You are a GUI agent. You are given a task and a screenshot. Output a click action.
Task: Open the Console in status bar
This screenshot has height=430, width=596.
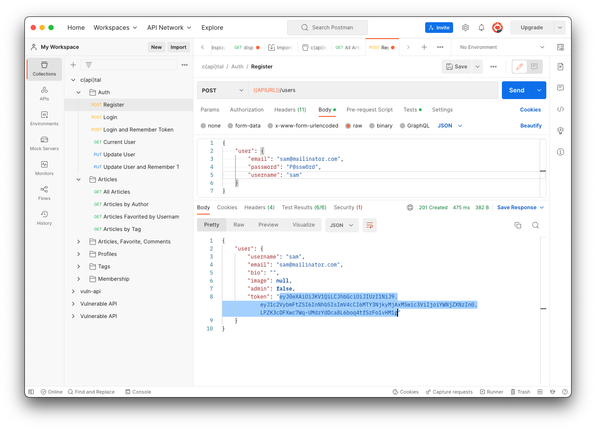click(138, 392)
